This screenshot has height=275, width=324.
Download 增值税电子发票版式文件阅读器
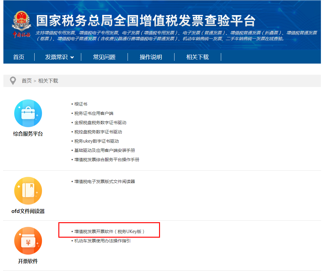[x=104, y=181]
